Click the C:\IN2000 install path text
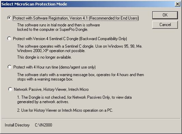 pos(43,125)
